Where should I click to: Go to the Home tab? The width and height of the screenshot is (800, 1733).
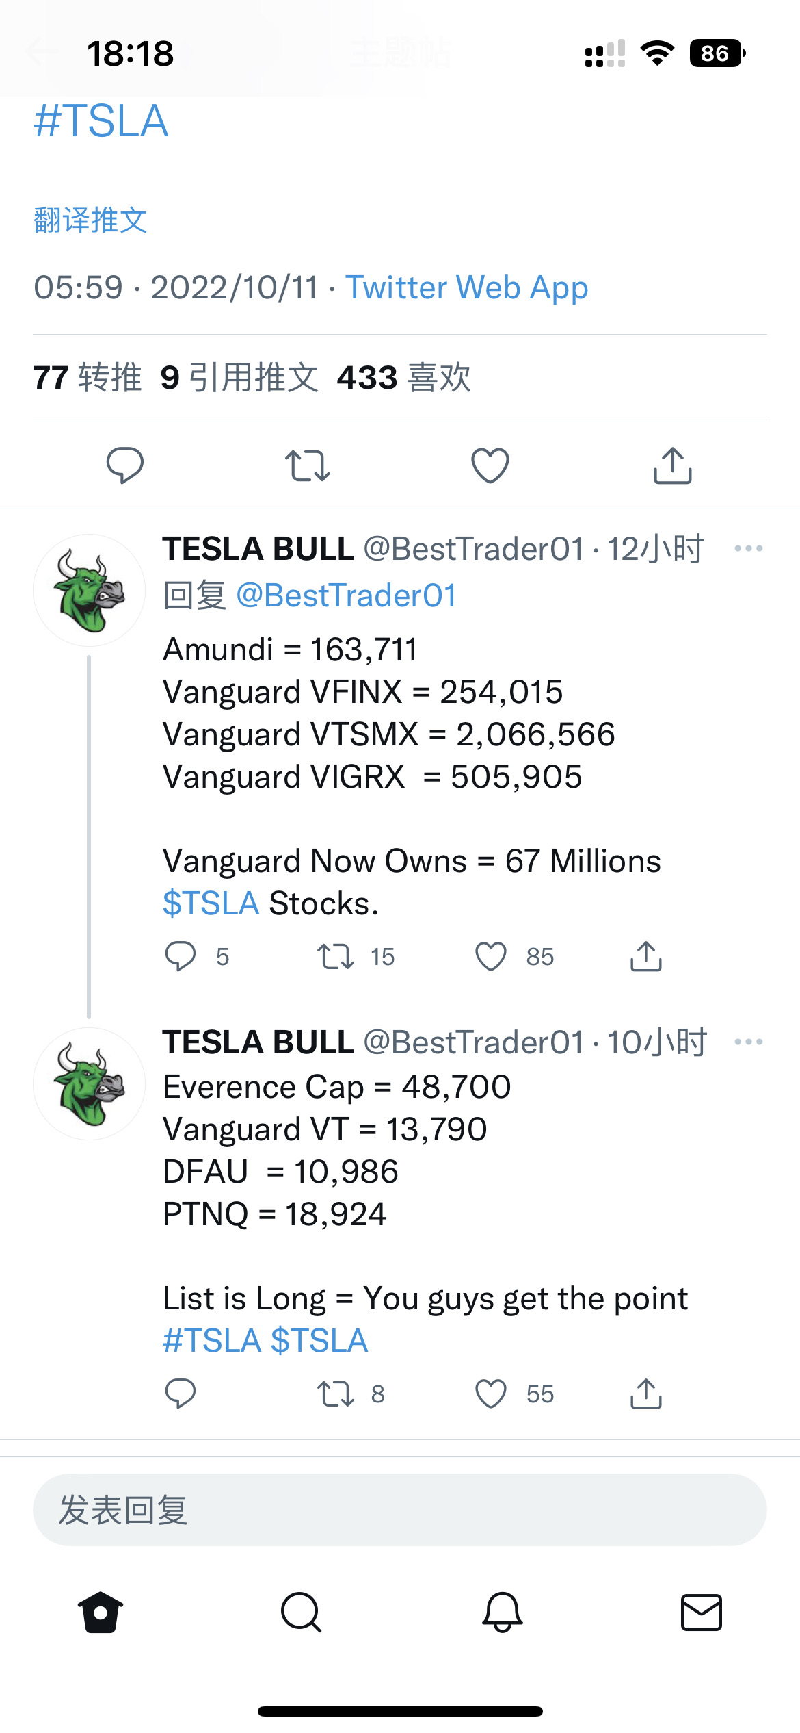101,1612
